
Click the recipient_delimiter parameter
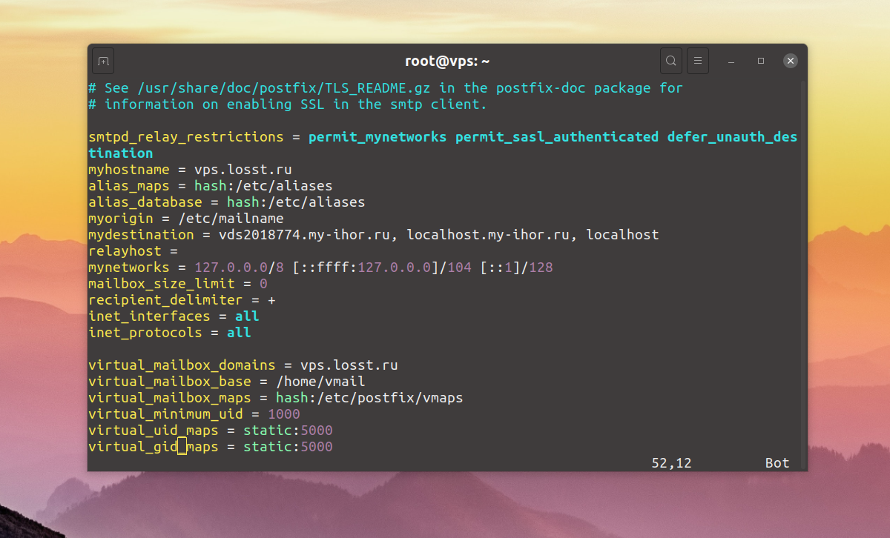tap(165, 300)
